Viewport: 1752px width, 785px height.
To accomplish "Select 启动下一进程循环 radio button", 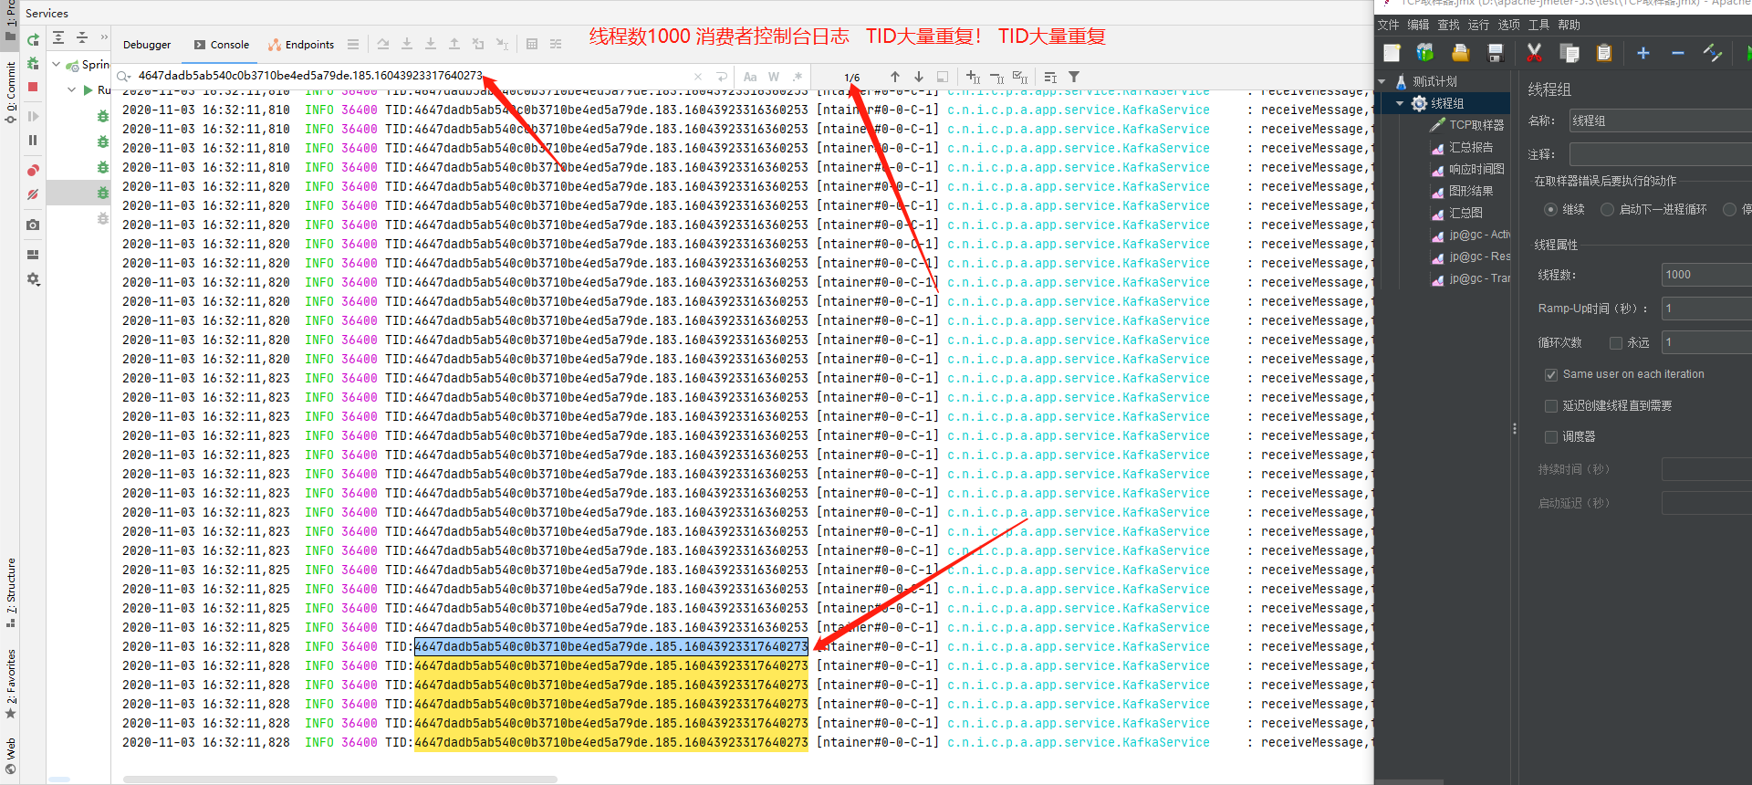I will click(x=1607, y=209).
